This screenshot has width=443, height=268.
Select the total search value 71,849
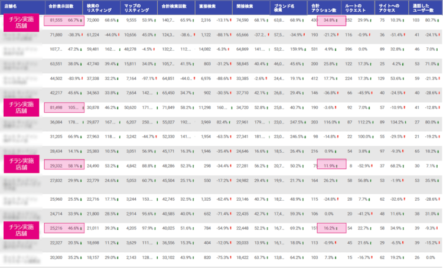click(168, 107)
